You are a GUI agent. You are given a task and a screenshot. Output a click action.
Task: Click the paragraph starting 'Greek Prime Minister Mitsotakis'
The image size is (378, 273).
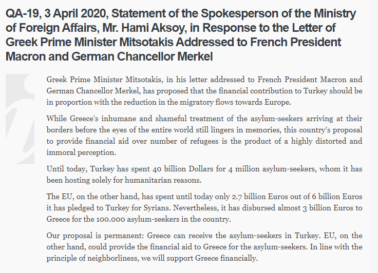click(204, 91)
